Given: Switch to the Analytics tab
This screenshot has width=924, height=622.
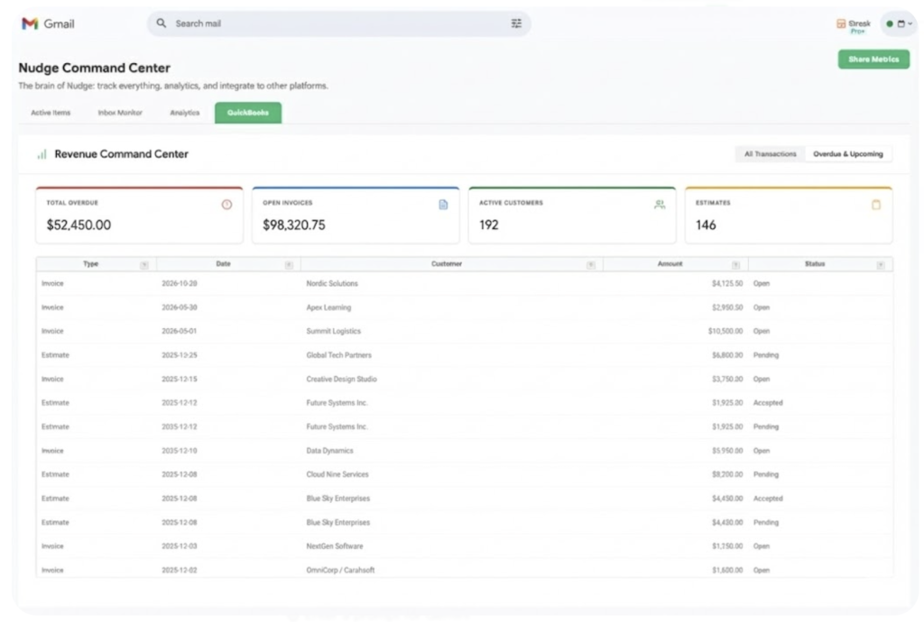Looking at the screenshot, I should point(185,113).
